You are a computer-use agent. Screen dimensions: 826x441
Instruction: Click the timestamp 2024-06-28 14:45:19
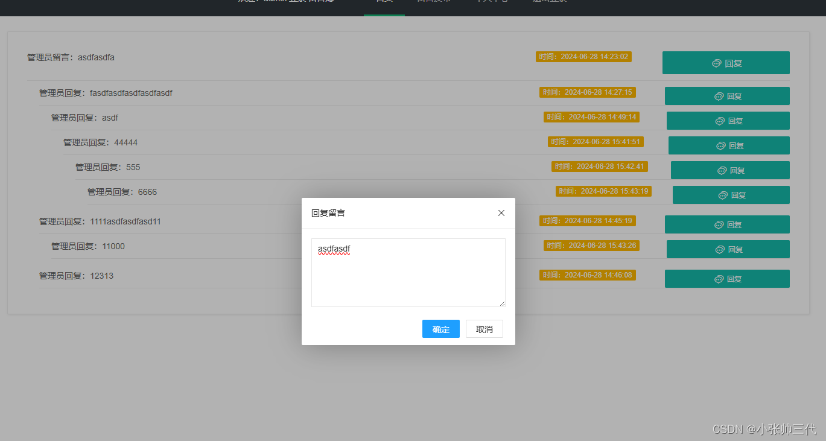(x=588, y=221)
